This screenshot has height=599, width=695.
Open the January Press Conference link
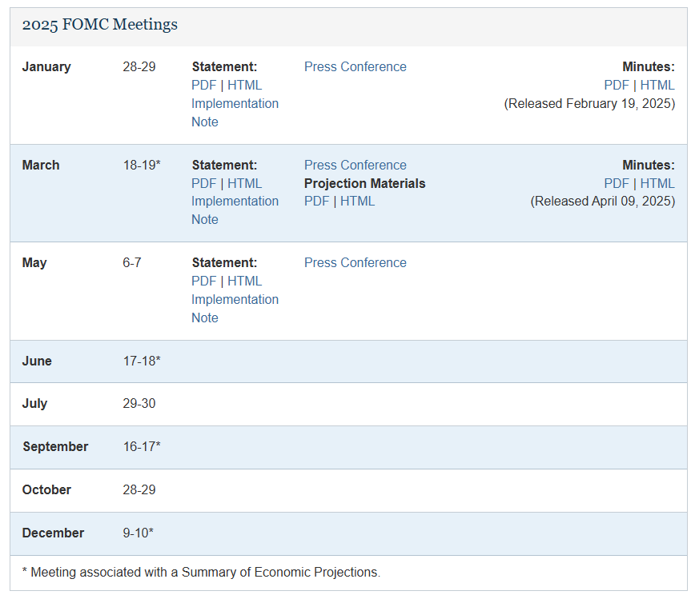coord(355,67)
